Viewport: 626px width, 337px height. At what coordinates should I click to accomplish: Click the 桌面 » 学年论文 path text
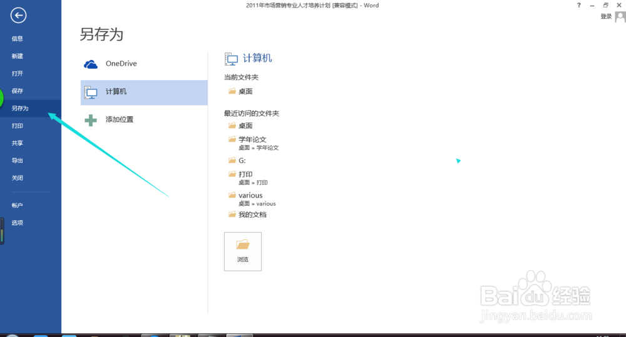[x=259, y=148]
